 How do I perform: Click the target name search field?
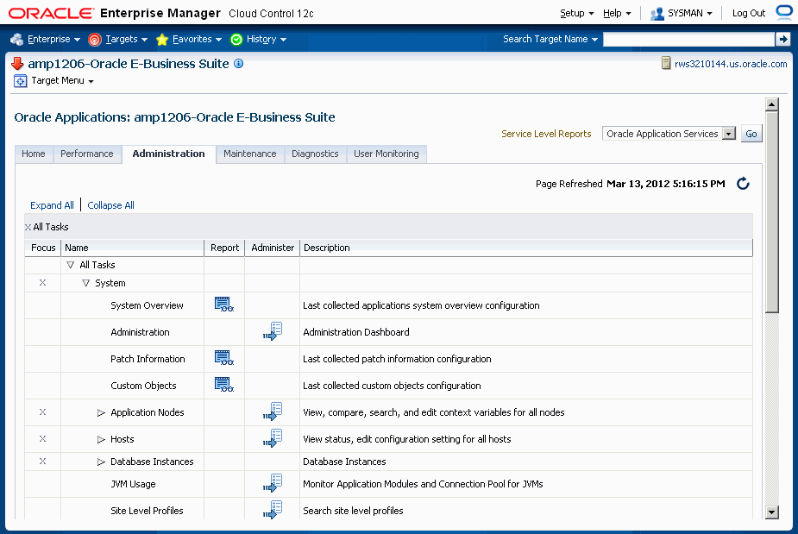[688, 39]
